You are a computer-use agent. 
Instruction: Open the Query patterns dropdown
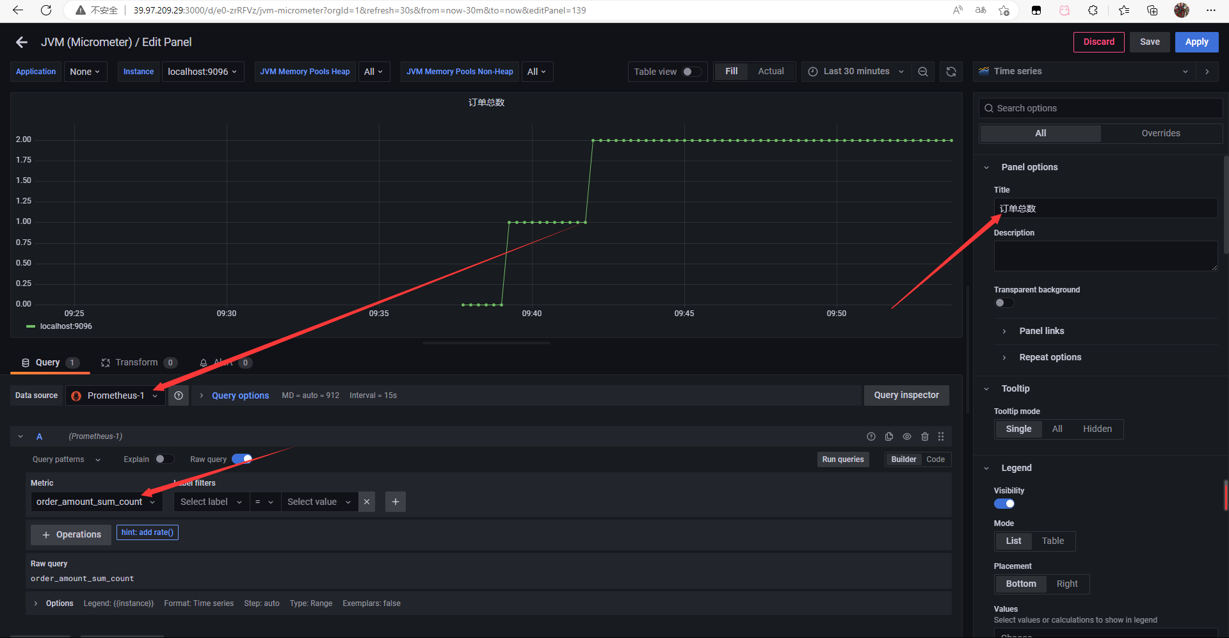[x=66, y=459]
